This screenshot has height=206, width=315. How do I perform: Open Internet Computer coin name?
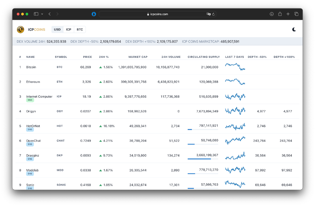click(x=39, y=97)
